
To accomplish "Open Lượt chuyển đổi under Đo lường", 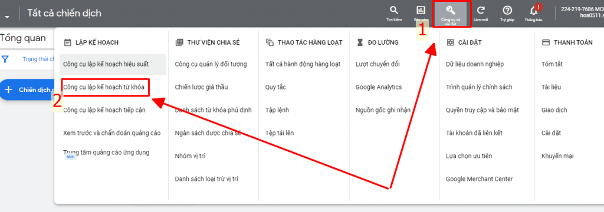I will coord(377,64).
